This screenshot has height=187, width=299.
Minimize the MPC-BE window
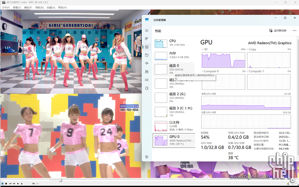[276, 2]
